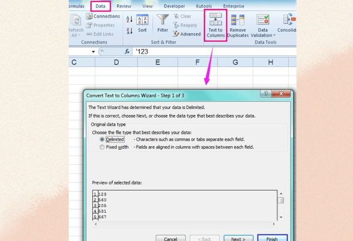Click the Next button
353x241 pixels.
tap(238, 239)
